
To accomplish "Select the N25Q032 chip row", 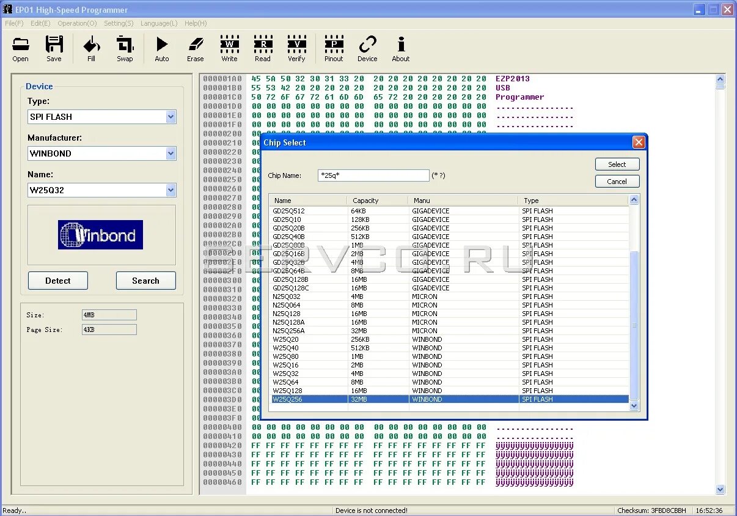I will 450,297.
